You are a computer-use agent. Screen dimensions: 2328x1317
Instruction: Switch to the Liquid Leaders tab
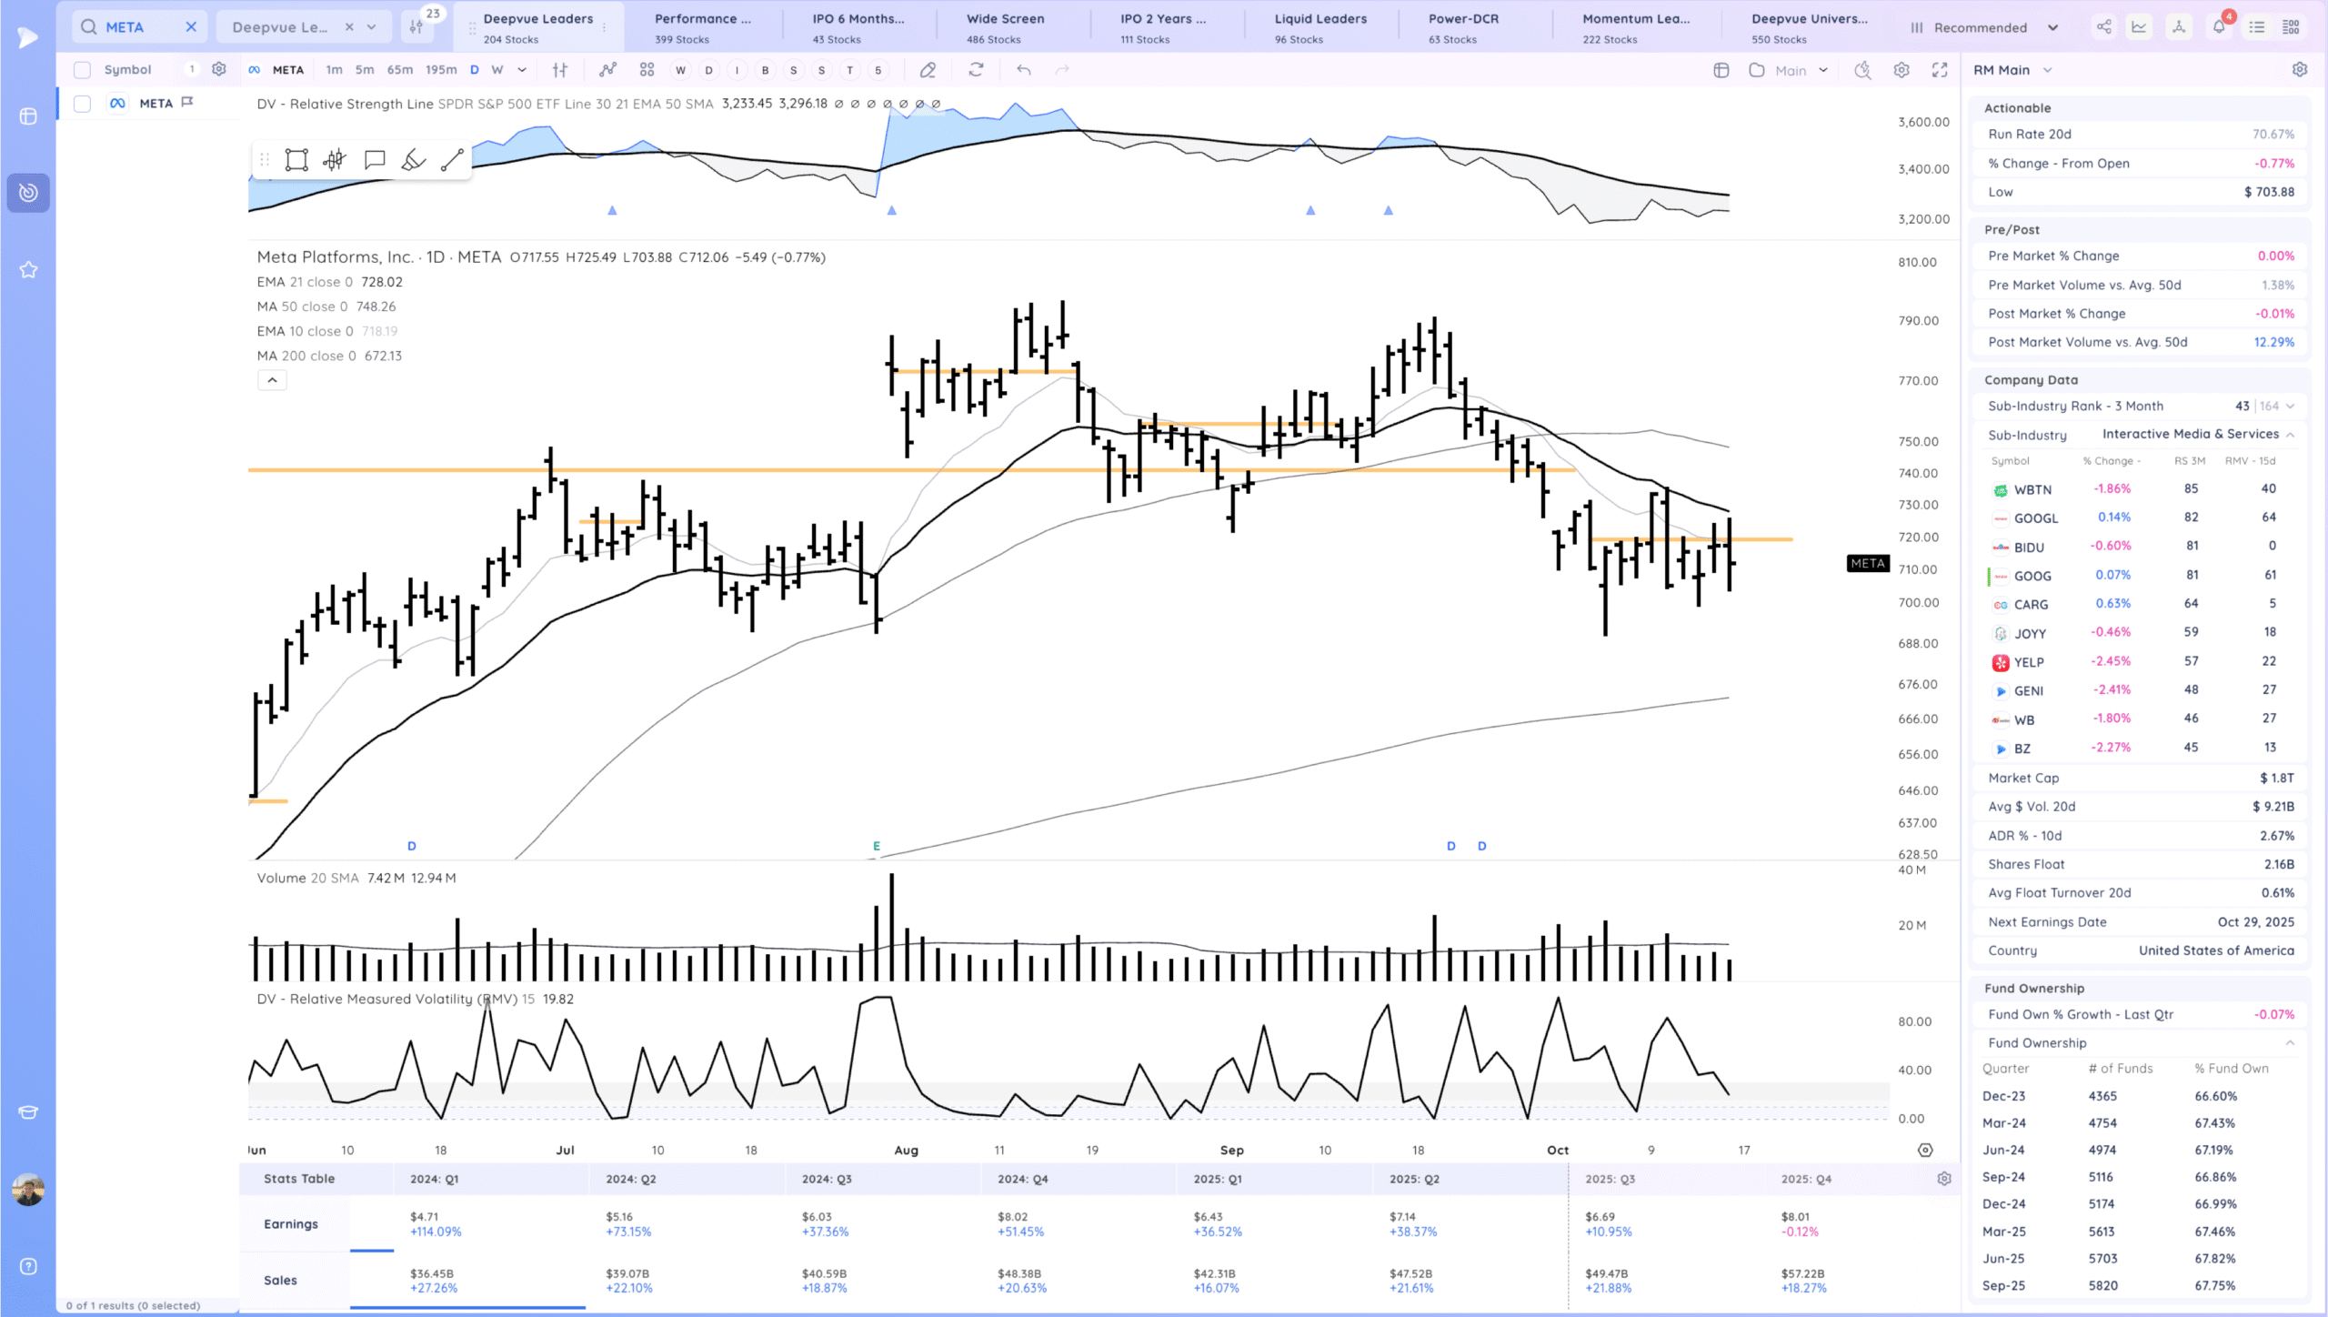point(1320,26)
